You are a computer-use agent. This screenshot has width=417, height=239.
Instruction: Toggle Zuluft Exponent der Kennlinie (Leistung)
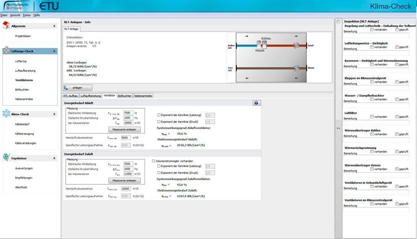pyautogui.click(x=159, y=166)
